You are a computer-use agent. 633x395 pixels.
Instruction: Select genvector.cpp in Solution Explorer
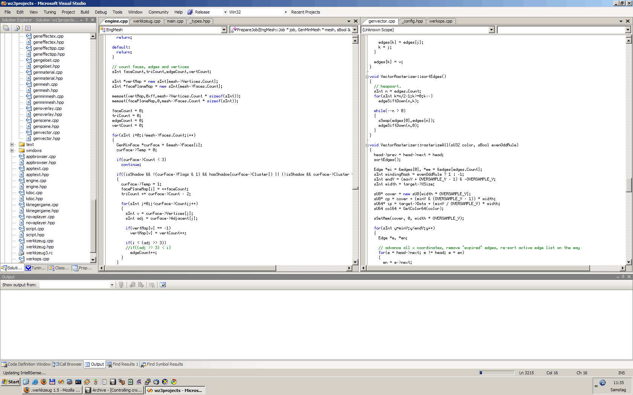click(x=46, y=132)
